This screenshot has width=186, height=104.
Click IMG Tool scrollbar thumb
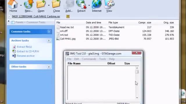click(x=137, y=72)
